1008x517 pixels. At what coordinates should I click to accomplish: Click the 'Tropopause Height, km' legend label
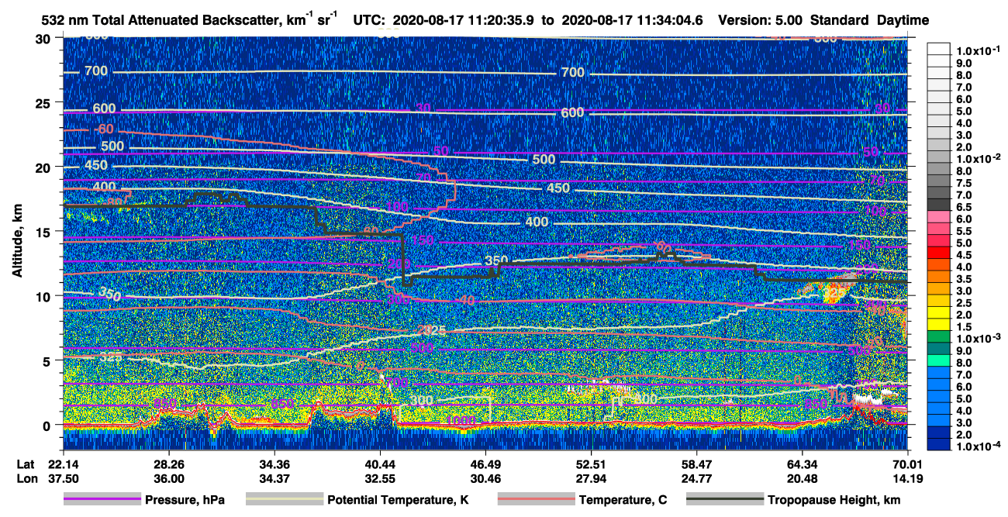coord(834,501)
